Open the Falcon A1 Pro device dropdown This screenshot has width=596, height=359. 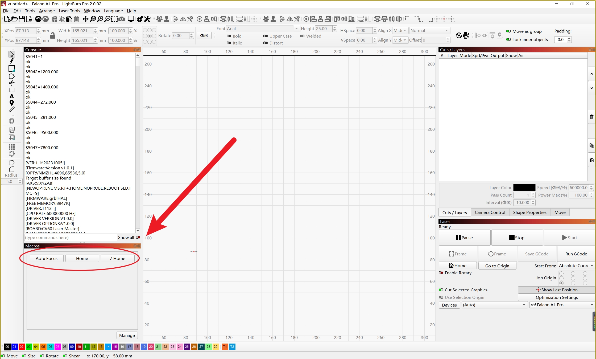pos(562,305)
